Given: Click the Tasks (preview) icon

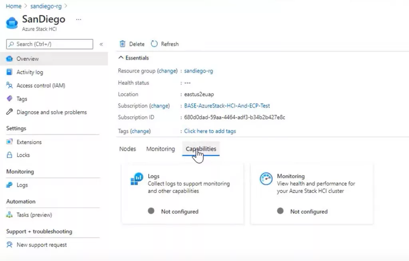Looking at the screenshot, I should pos(10,215).
